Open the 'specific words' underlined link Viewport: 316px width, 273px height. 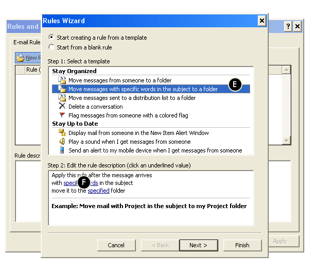(x=71, y=183)
